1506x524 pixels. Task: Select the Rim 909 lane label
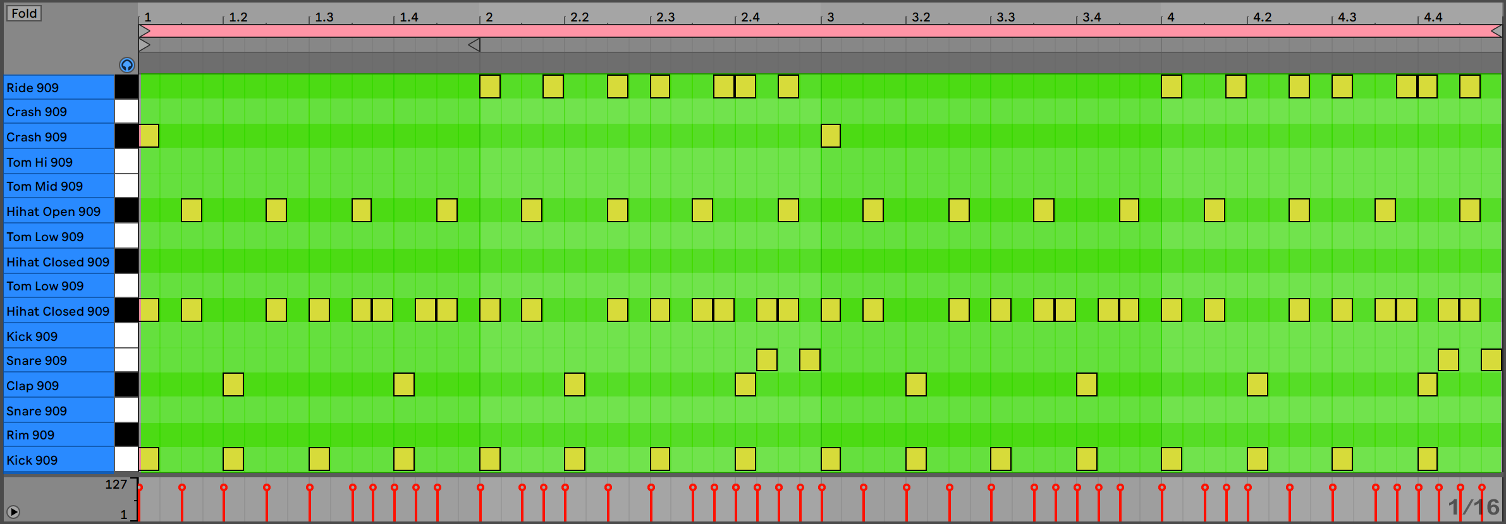tap(59, 435)
